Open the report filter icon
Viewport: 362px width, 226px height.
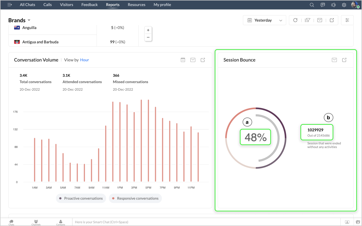click(307, 20)
